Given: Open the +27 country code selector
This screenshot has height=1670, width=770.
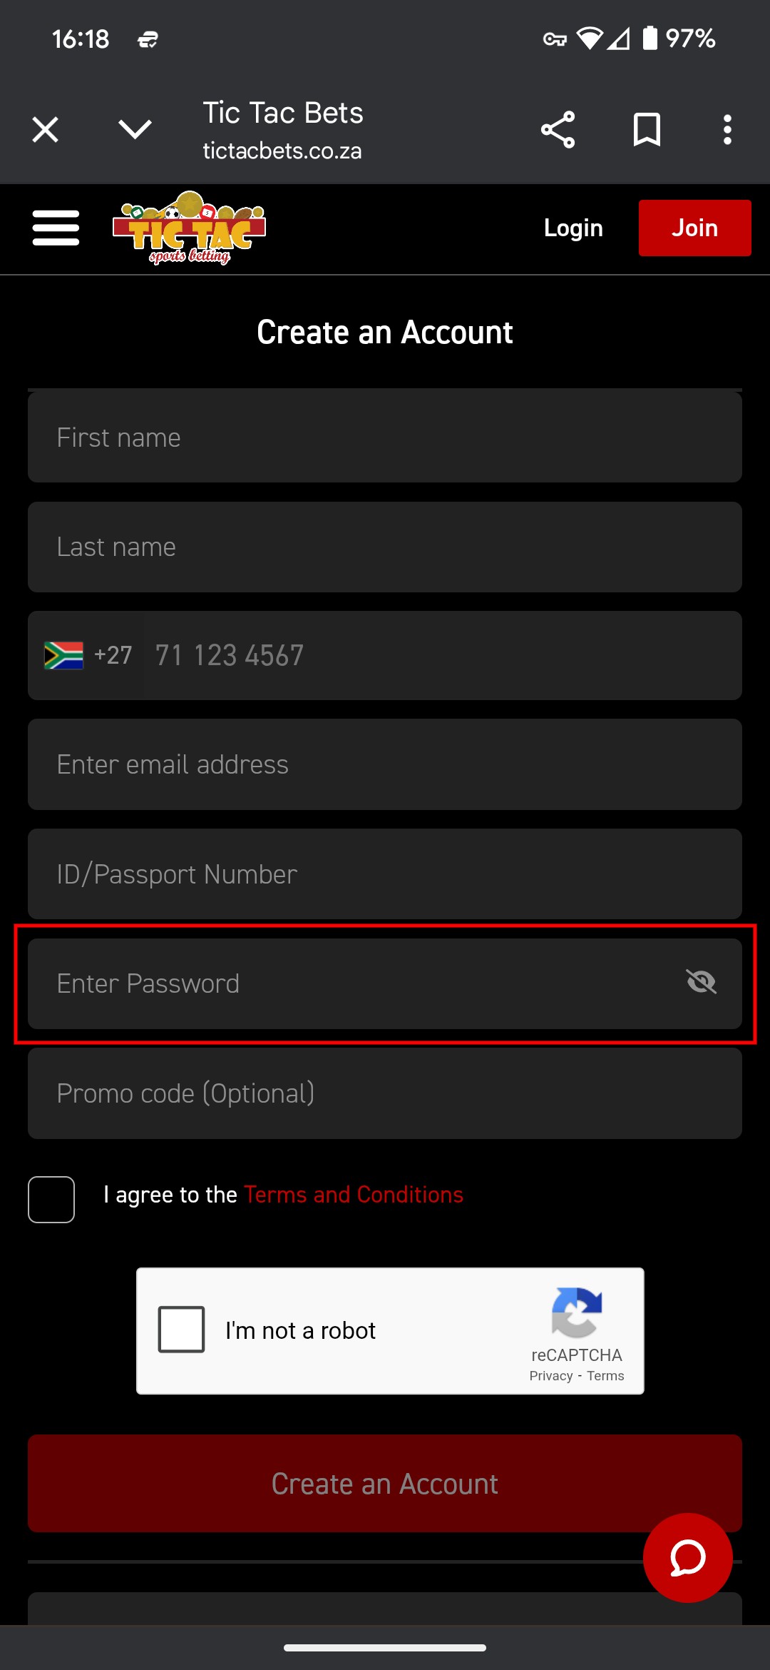Looking at the screenshot, I should pos(87,655).
